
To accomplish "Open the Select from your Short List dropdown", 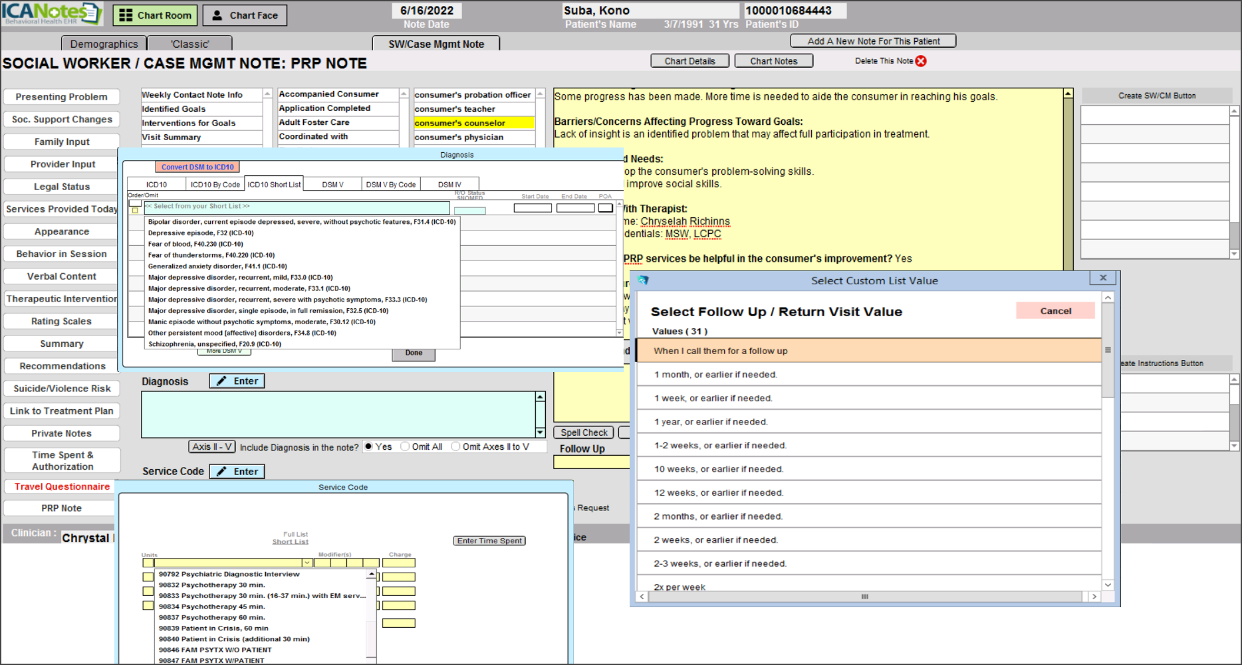I will pos(297,207).
